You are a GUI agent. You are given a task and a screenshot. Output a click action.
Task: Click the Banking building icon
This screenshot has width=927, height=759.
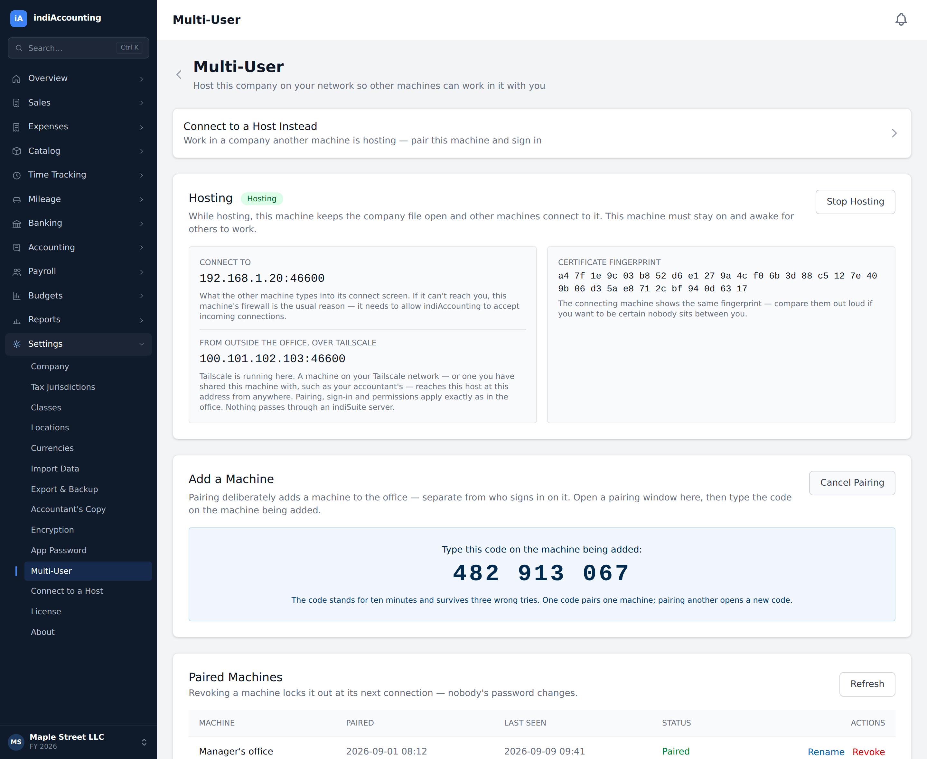pos(17,224)
